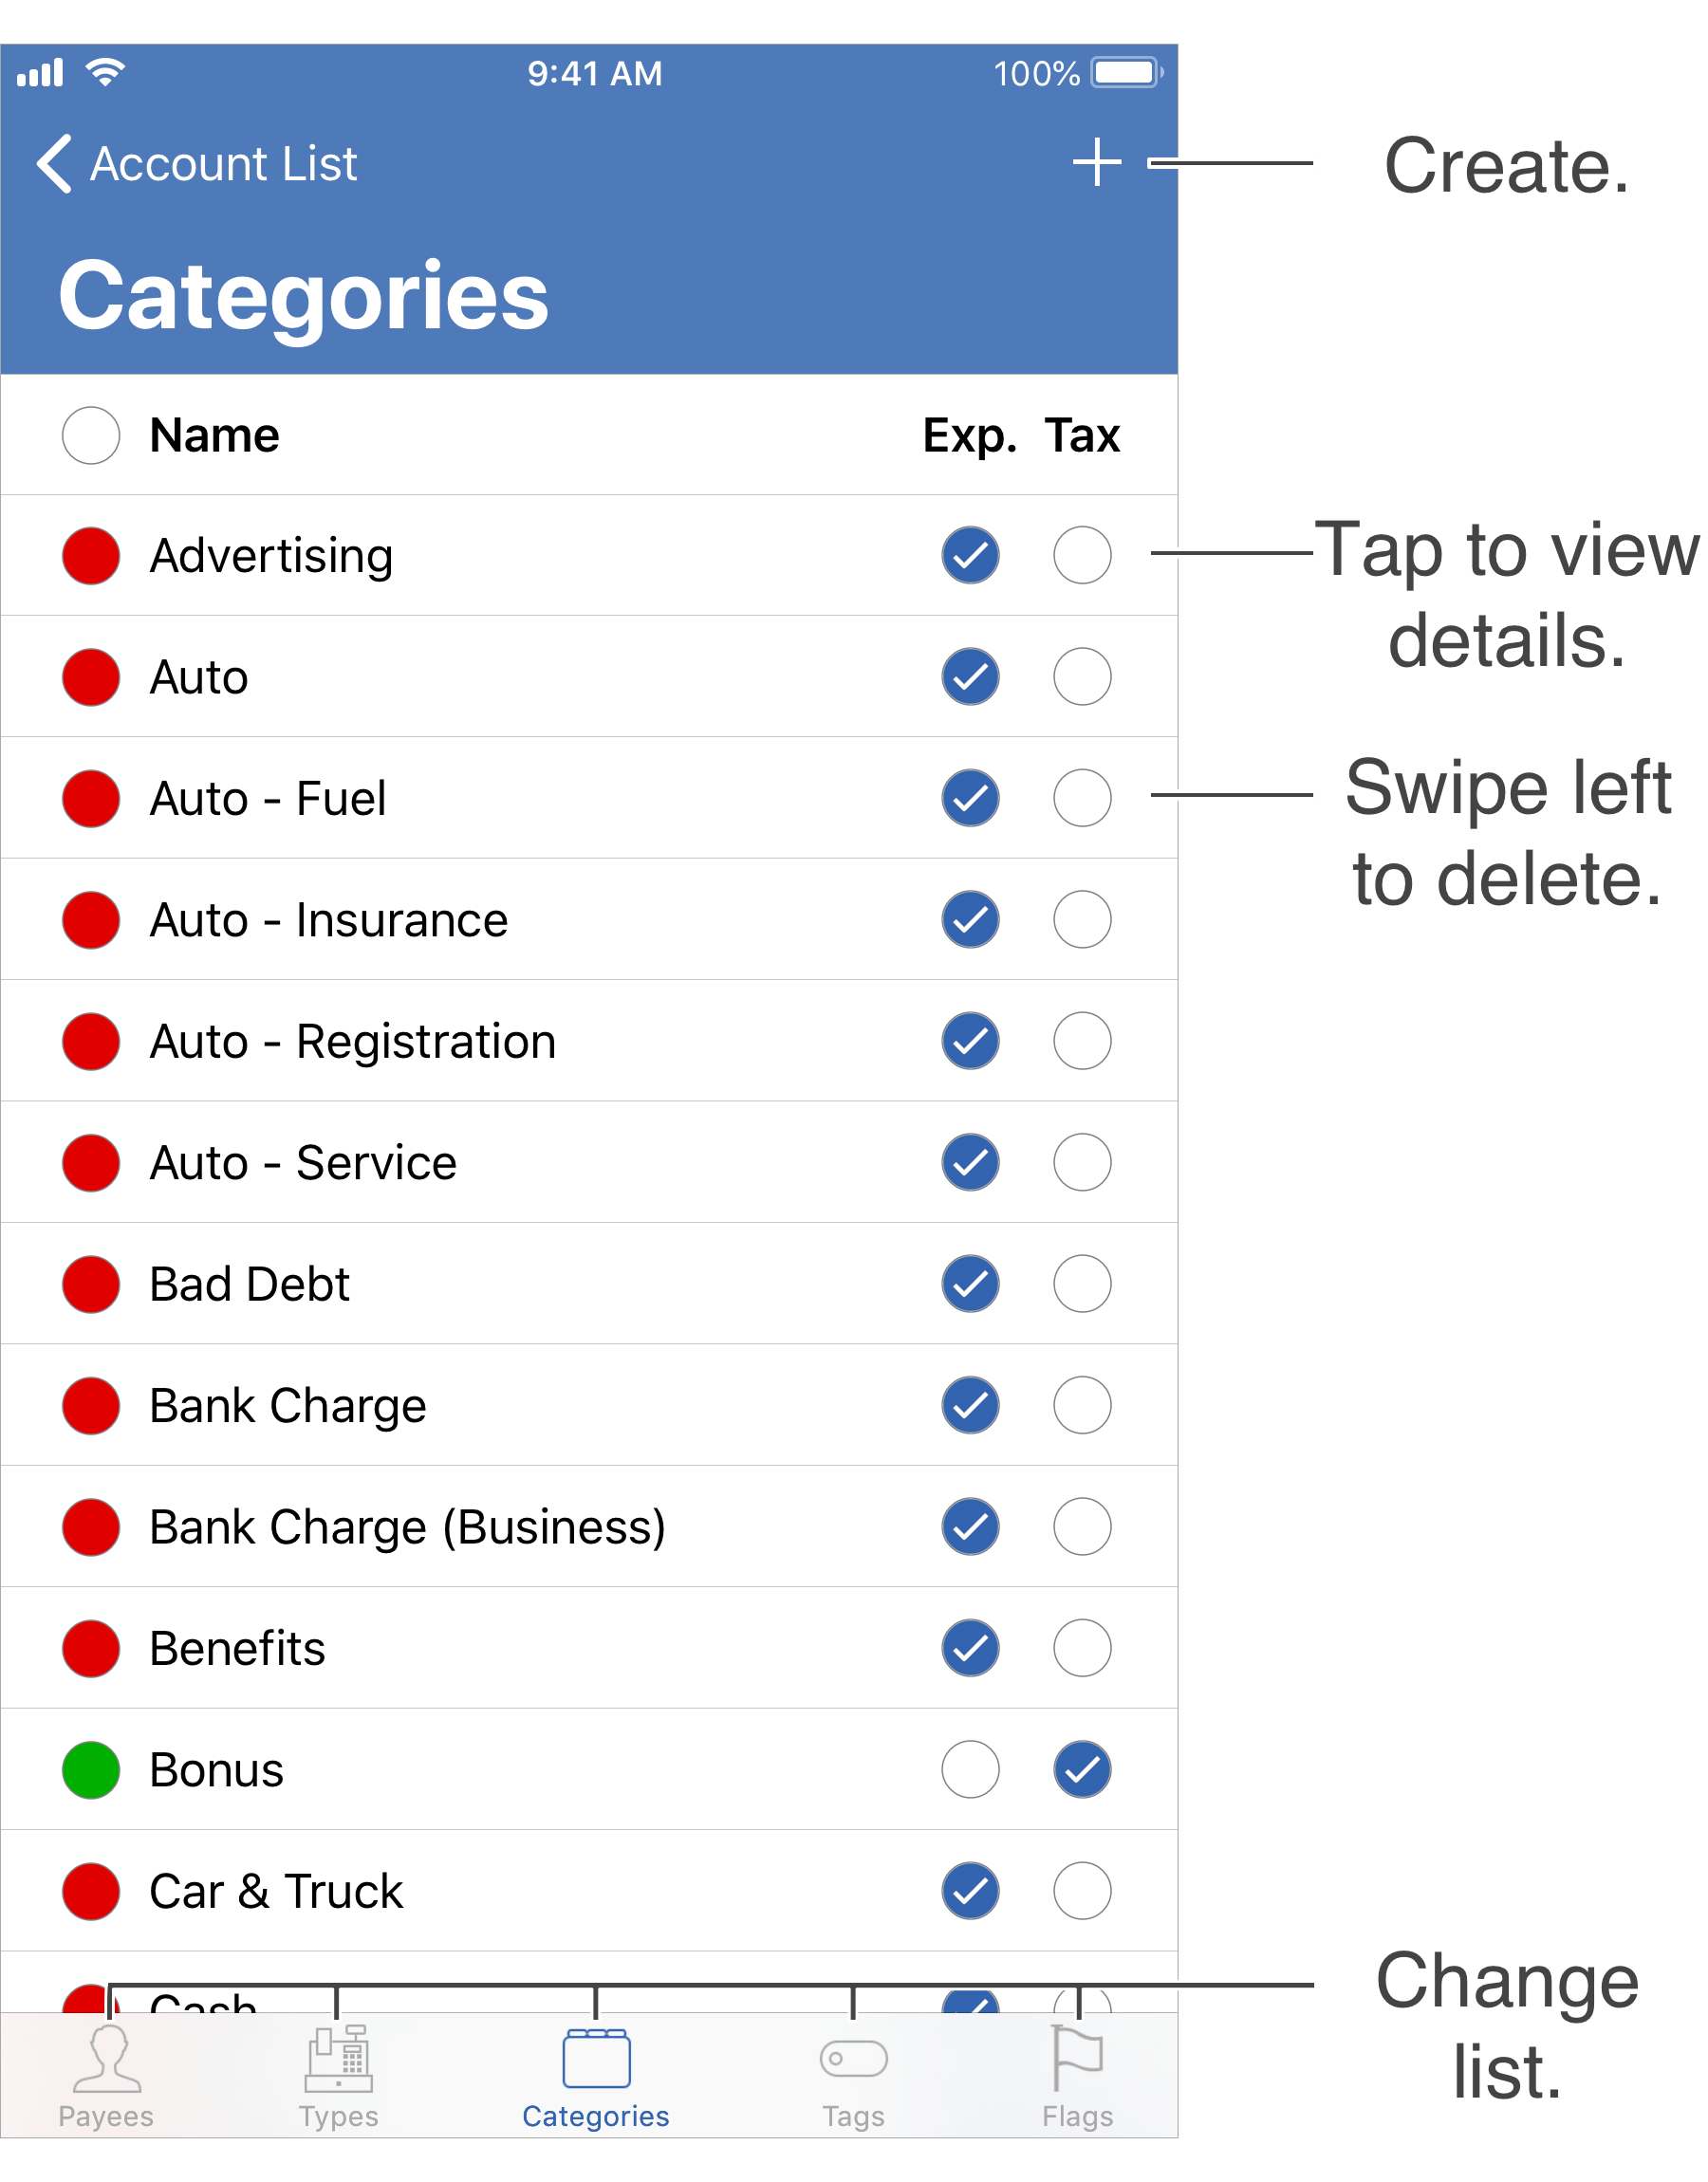The height and width of the screenshot is (2182, 1708).
Task: Tap the WiFi status icon
Action: tap(105, 72)
